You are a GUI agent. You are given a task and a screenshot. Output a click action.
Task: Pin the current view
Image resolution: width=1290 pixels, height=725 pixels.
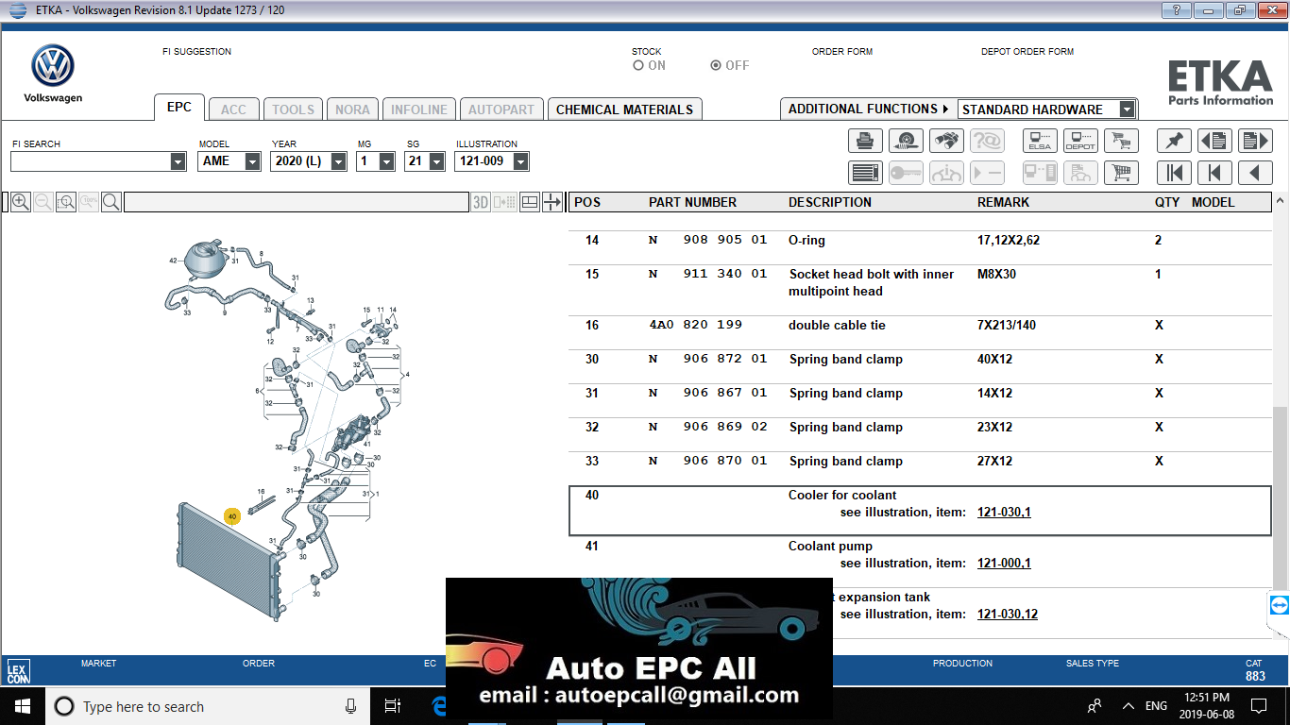[x=1174, y=140]
